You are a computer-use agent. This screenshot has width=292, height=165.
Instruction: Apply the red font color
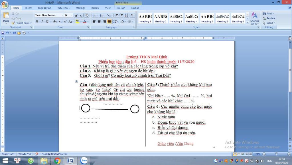point(84,22)
